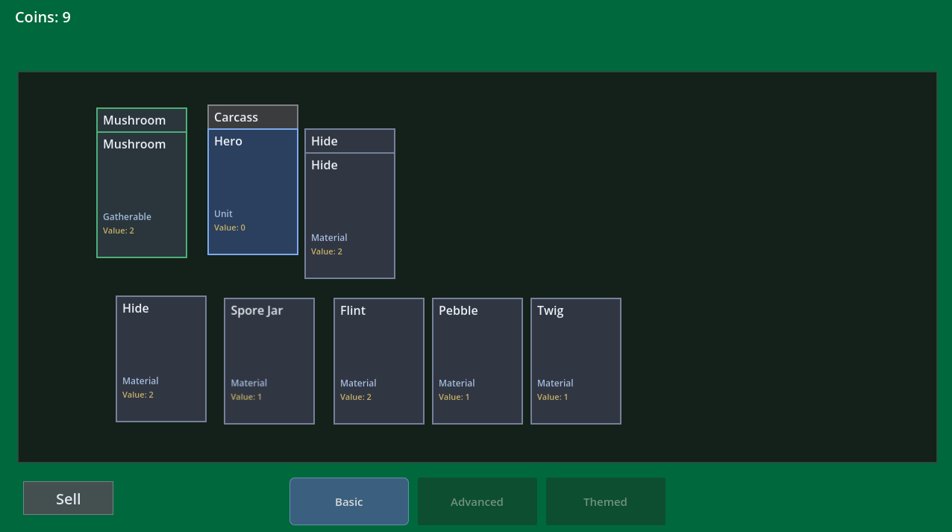
Task: Select the standalone Hide card in bottom row
Action: click(161, 359)
